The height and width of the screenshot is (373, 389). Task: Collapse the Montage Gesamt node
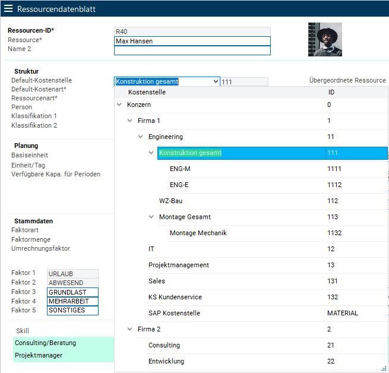pos(151,217)
